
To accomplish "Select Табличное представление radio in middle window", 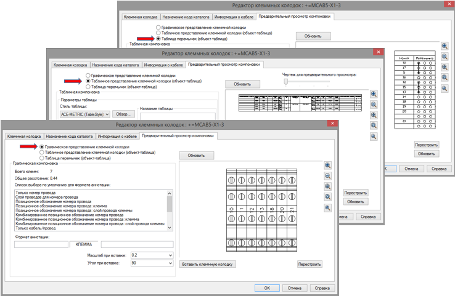I will (88, 81).
